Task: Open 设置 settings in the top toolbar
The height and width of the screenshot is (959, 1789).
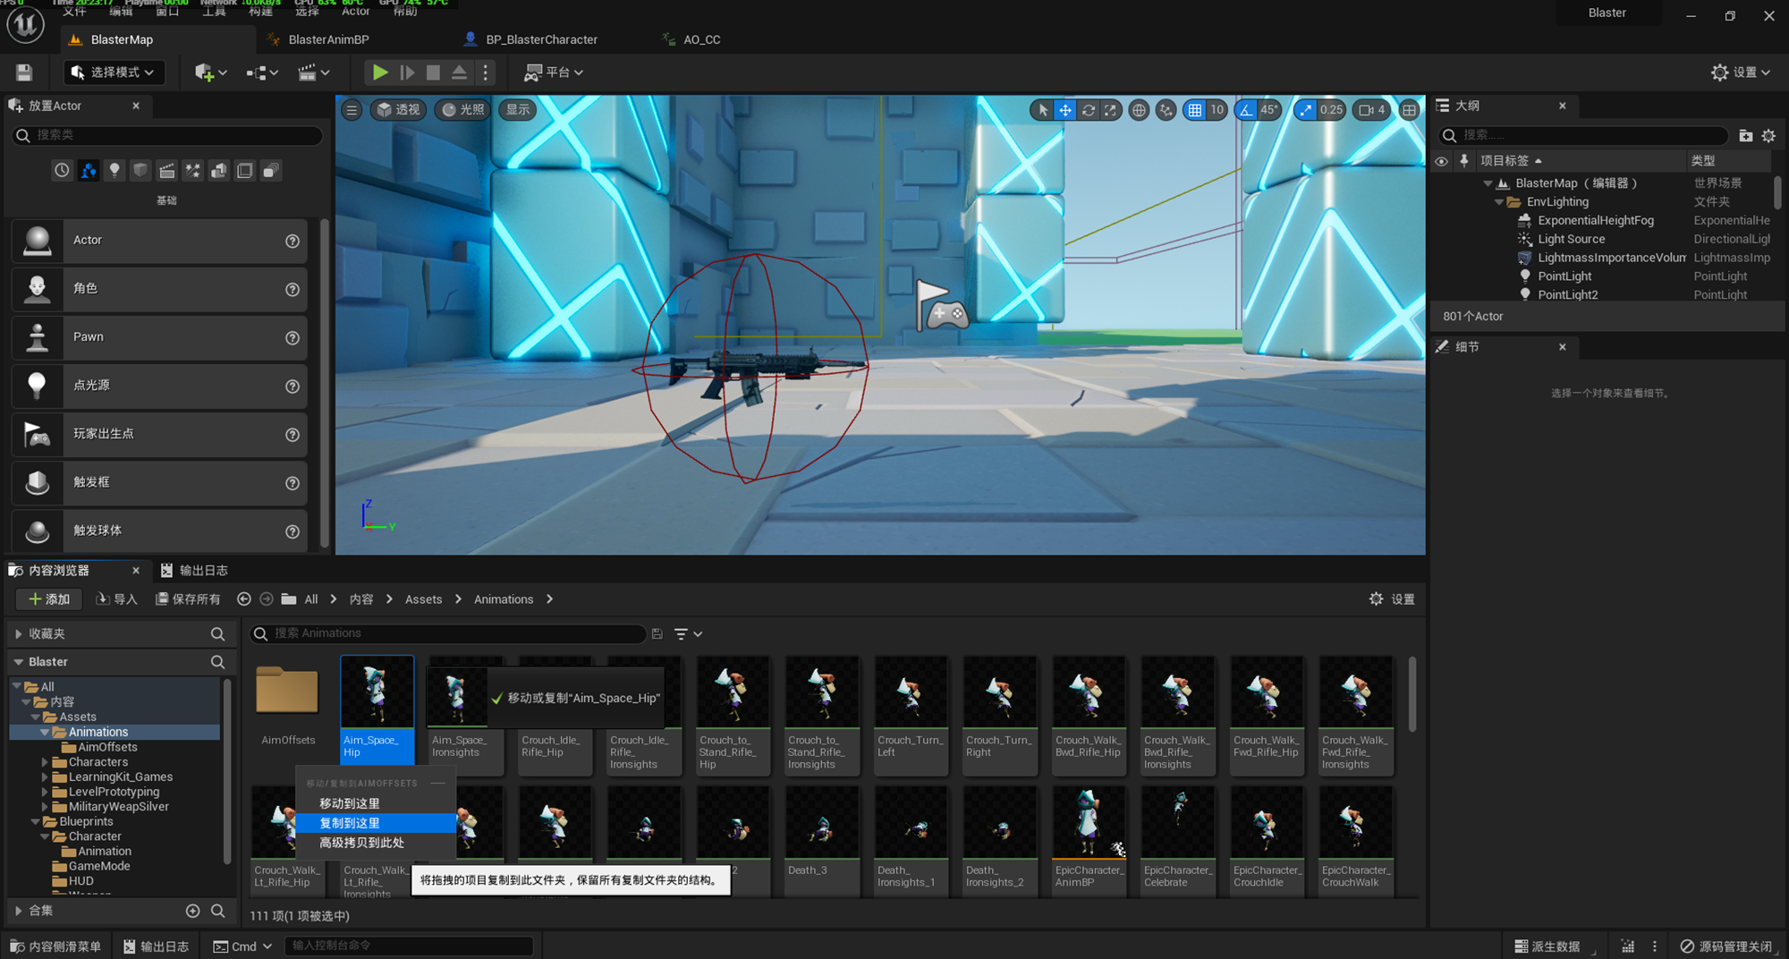Action: [x=1741, y=72]
